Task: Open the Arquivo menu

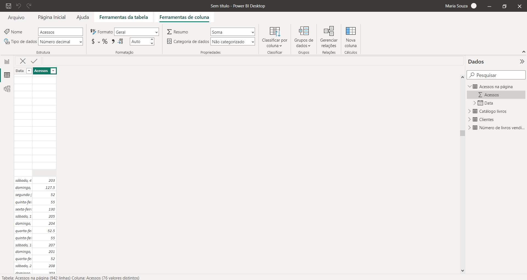Action: point(16,17)
